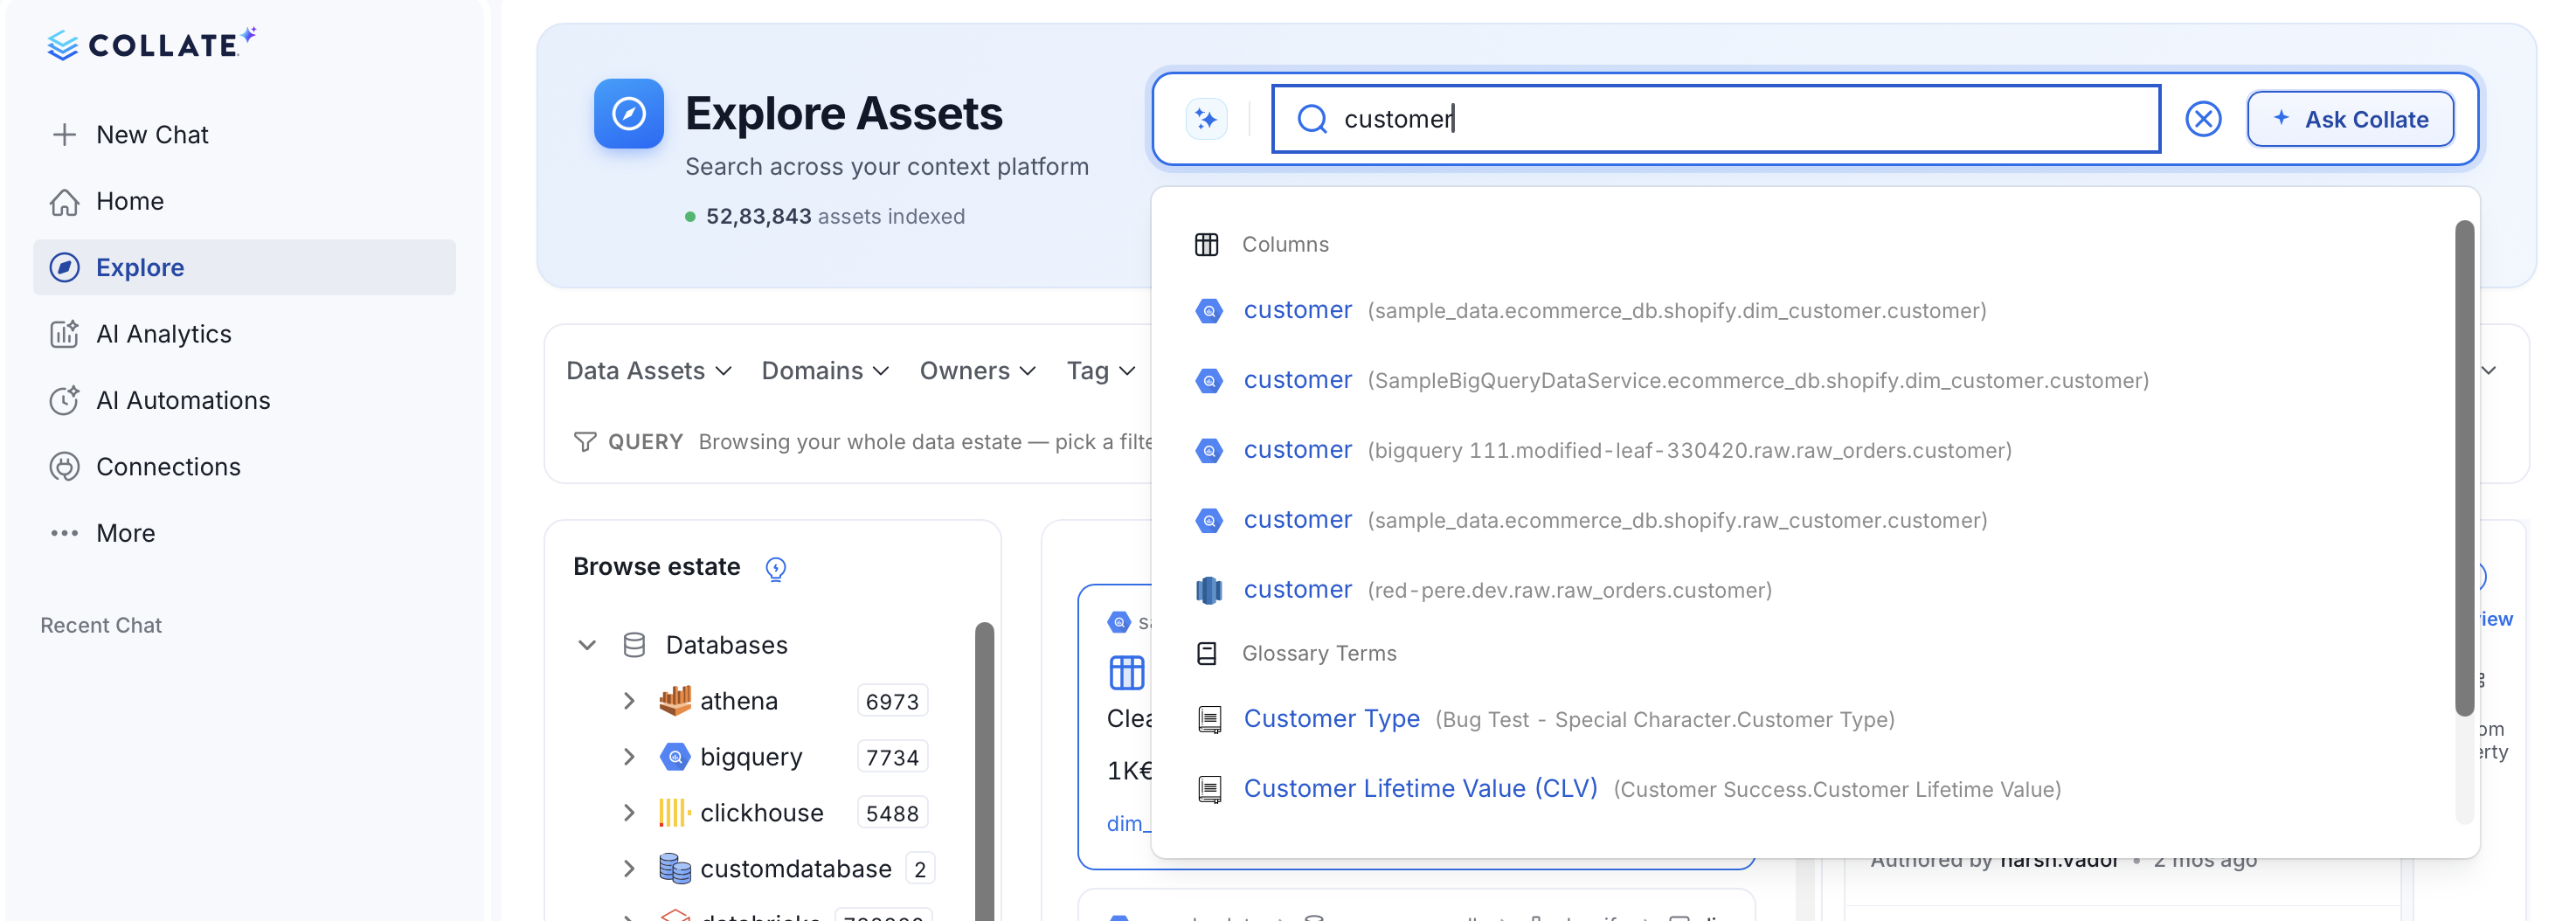This screenshot has width=2576, height=921.
Task: Click the three-dots More icon
Action: coord(64,533)
